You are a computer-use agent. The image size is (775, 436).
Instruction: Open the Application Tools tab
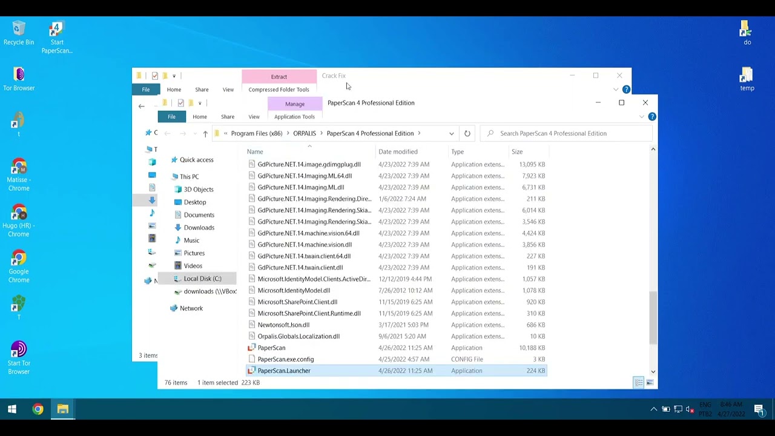point(294,116)
